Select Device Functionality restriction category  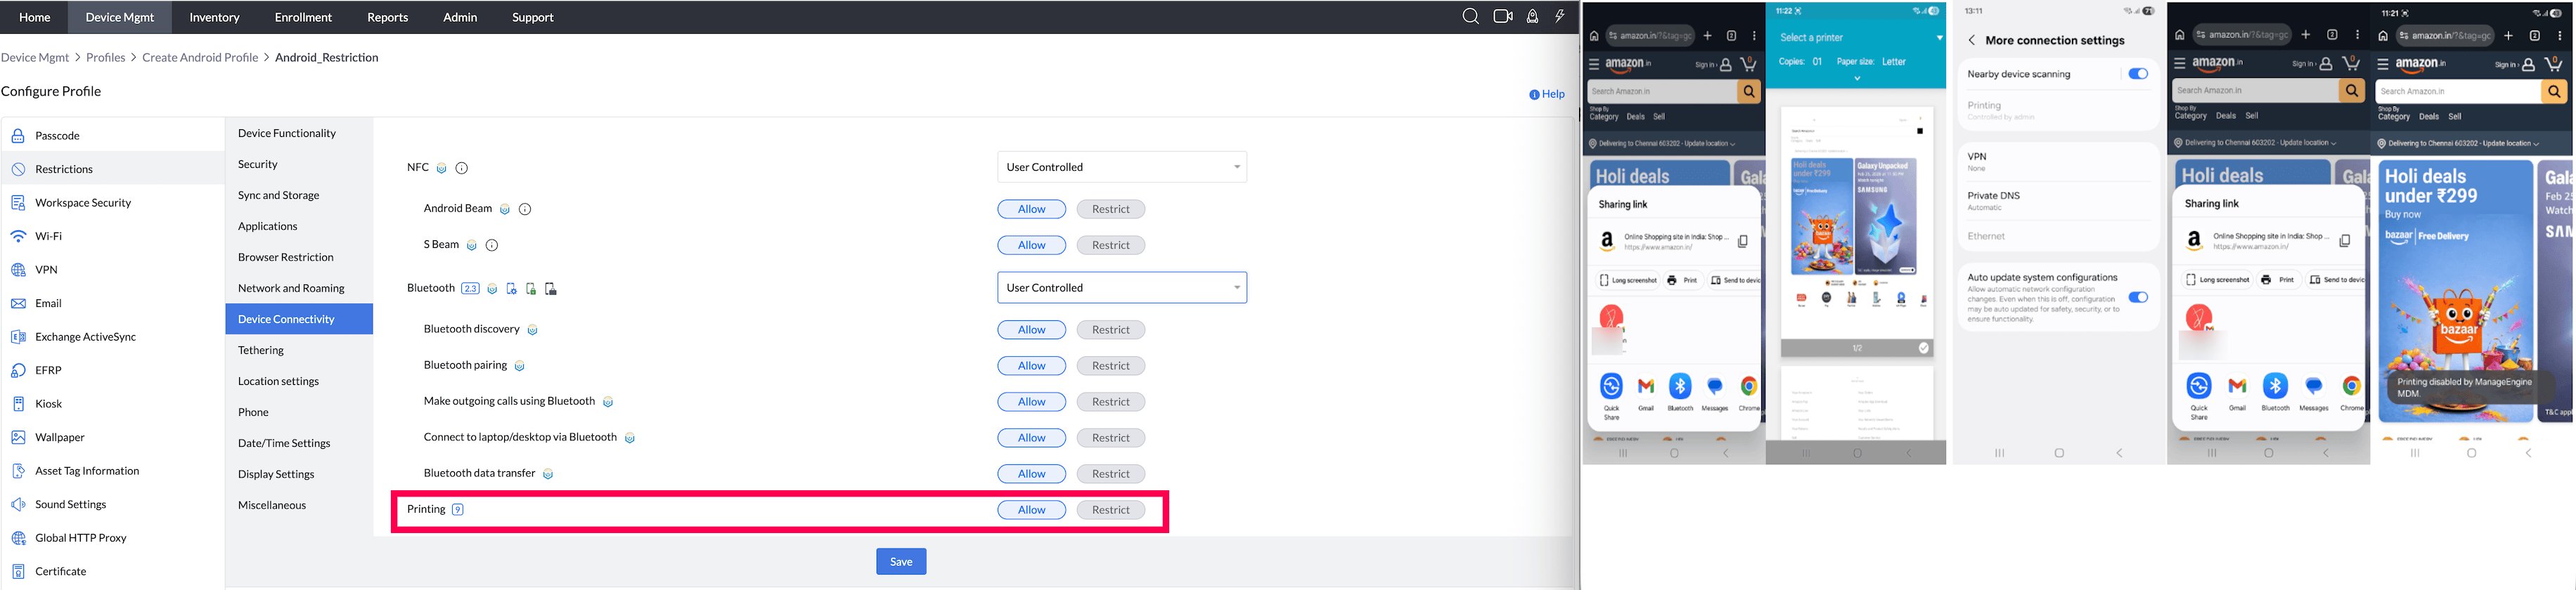tap(299, 133)
